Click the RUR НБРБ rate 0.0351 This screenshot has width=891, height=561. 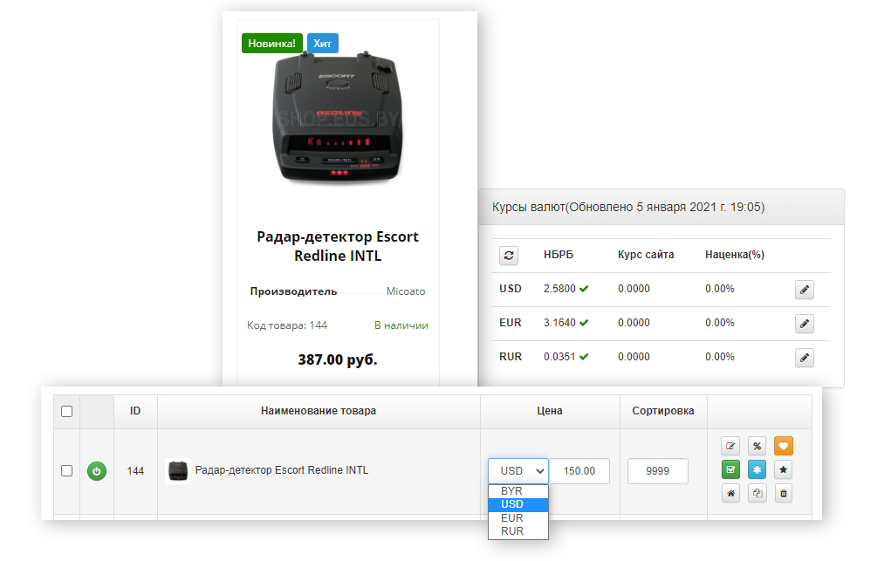(559, 357)
